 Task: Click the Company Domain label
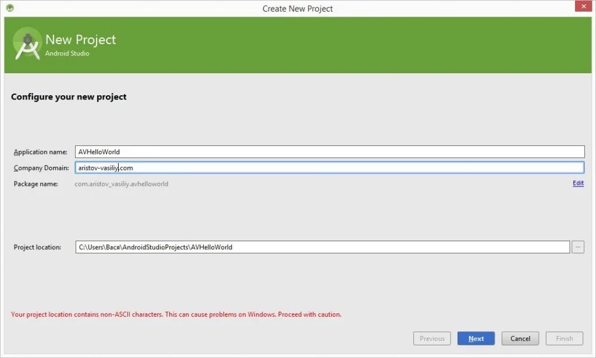click(41, 168)
